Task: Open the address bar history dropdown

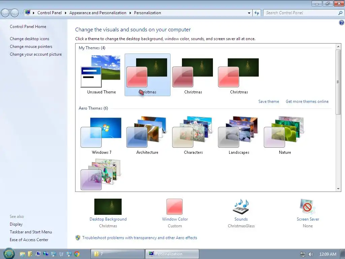Action: click(249, 13)
